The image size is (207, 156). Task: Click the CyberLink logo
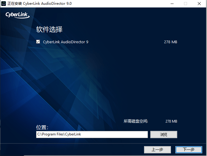[x=17, y=15]
